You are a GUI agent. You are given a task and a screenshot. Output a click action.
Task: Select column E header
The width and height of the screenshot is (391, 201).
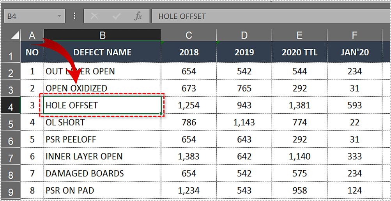299,35
